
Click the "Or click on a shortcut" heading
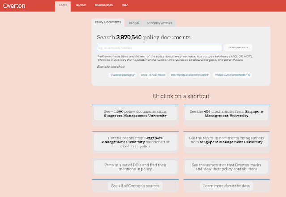181,96
